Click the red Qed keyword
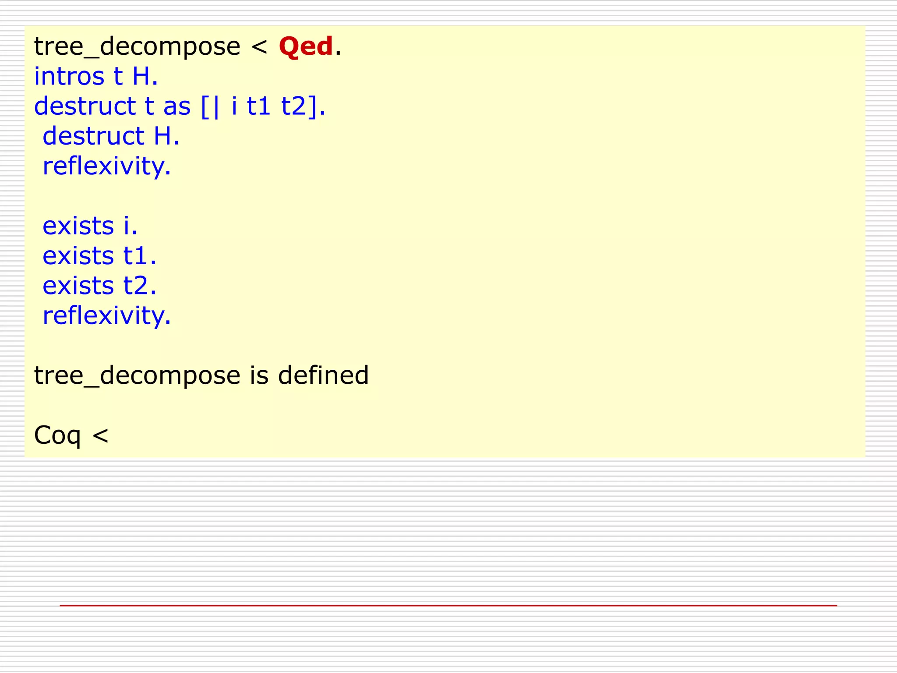Screen dimensions: 897x673 pyautogui.click(x=306, y=46)
